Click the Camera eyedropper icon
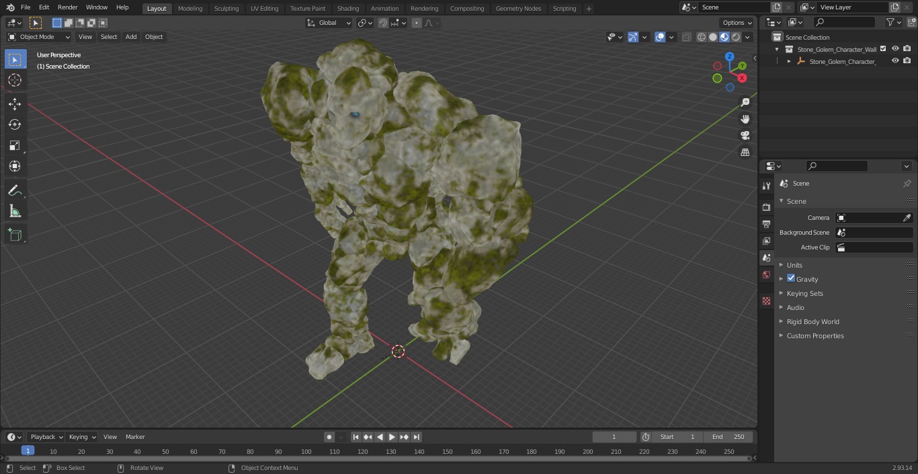Image resolution: width=918 pixels, height=474 pixels. pyautogui.click(x=907, y=218)
